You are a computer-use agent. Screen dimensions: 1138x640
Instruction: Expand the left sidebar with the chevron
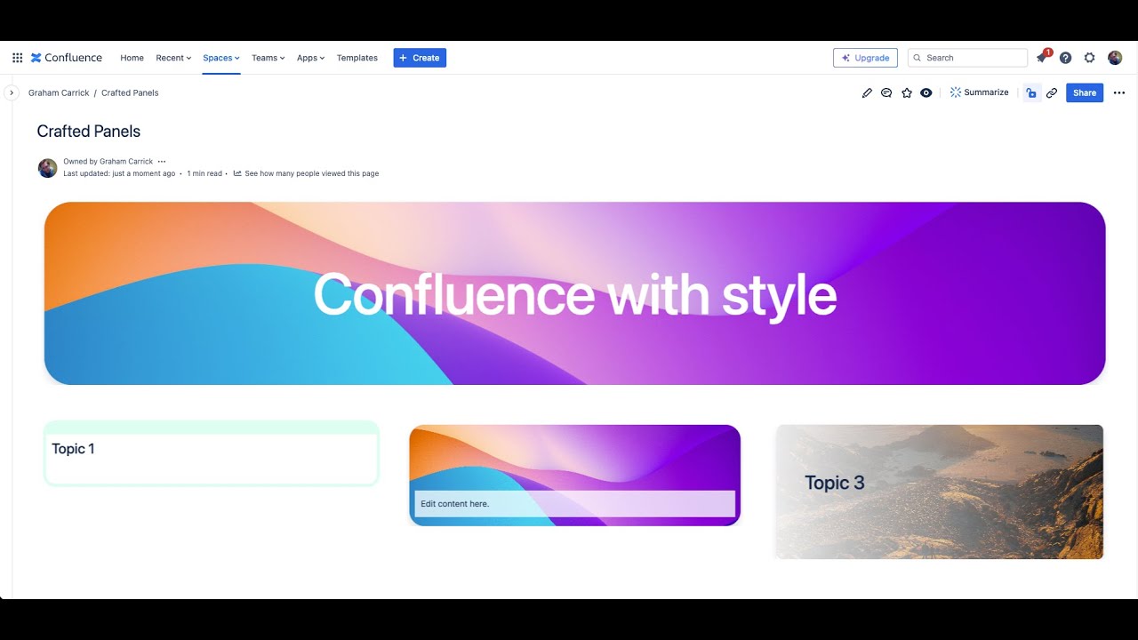click(x=12, y=92)
